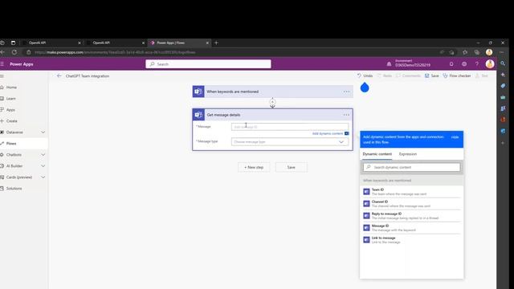
Task: Open the Power Apps app launcher waffle
Action: pos(2,64)
